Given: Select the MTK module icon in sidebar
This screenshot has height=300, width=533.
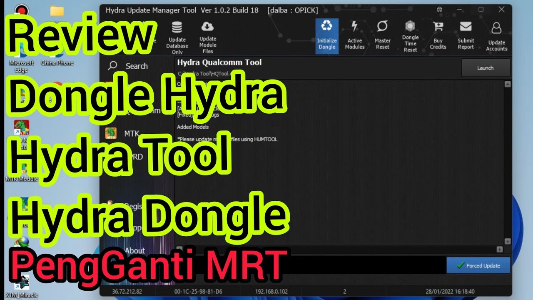Looking at the screenshot, I should (x=111, y=133).
